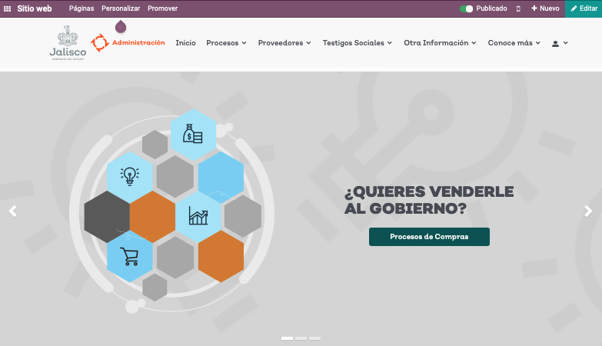Select the second carousel indicator

tap(301, 338)
